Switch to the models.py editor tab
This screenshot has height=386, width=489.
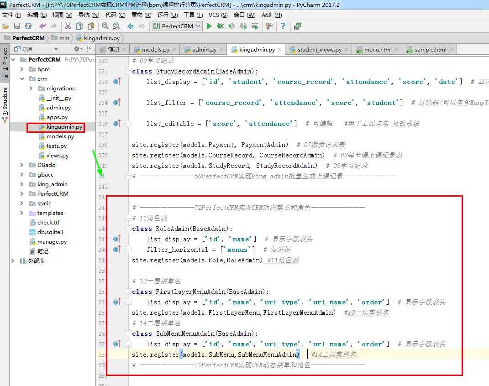pos(155,50)
